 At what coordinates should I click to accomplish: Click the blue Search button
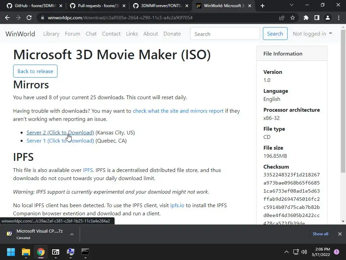(x=275, y=34)
